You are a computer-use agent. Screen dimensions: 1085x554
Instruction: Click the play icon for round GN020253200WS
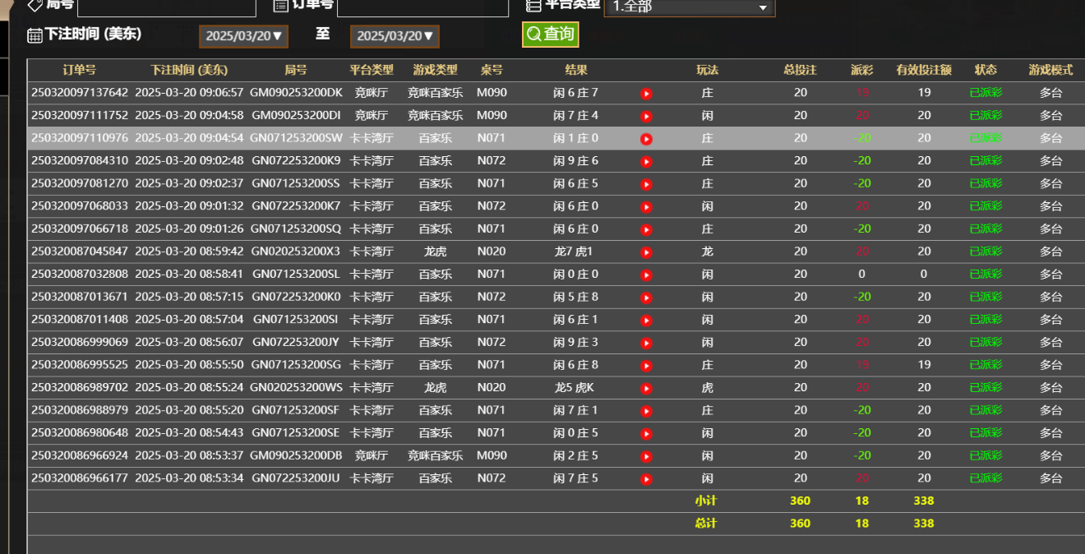[646, 388]
